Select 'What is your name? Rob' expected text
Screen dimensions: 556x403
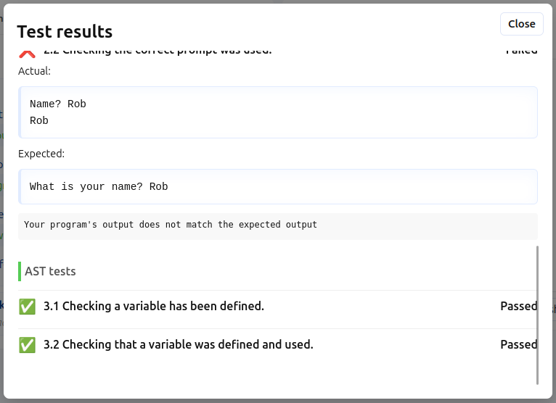pos(99,186)
